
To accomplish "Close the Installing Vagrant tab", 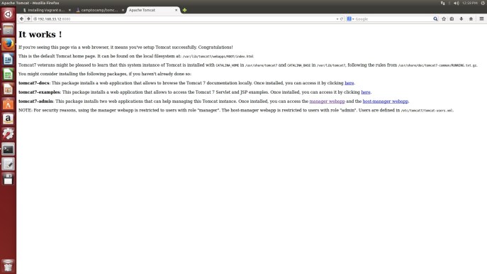I will coord(69,10).
